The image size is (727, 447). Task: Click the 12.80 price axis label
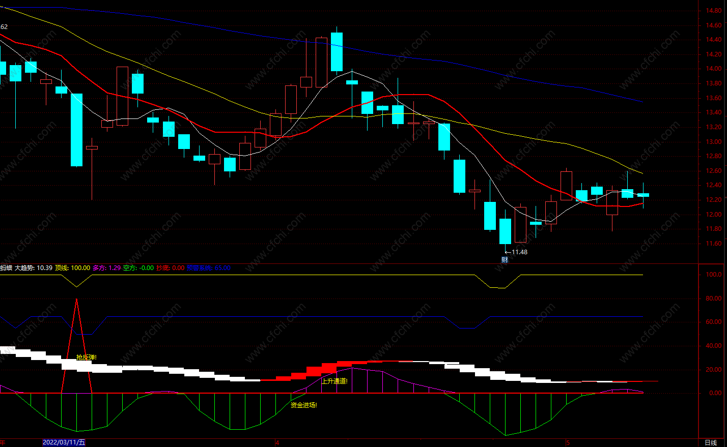point(714,156)
